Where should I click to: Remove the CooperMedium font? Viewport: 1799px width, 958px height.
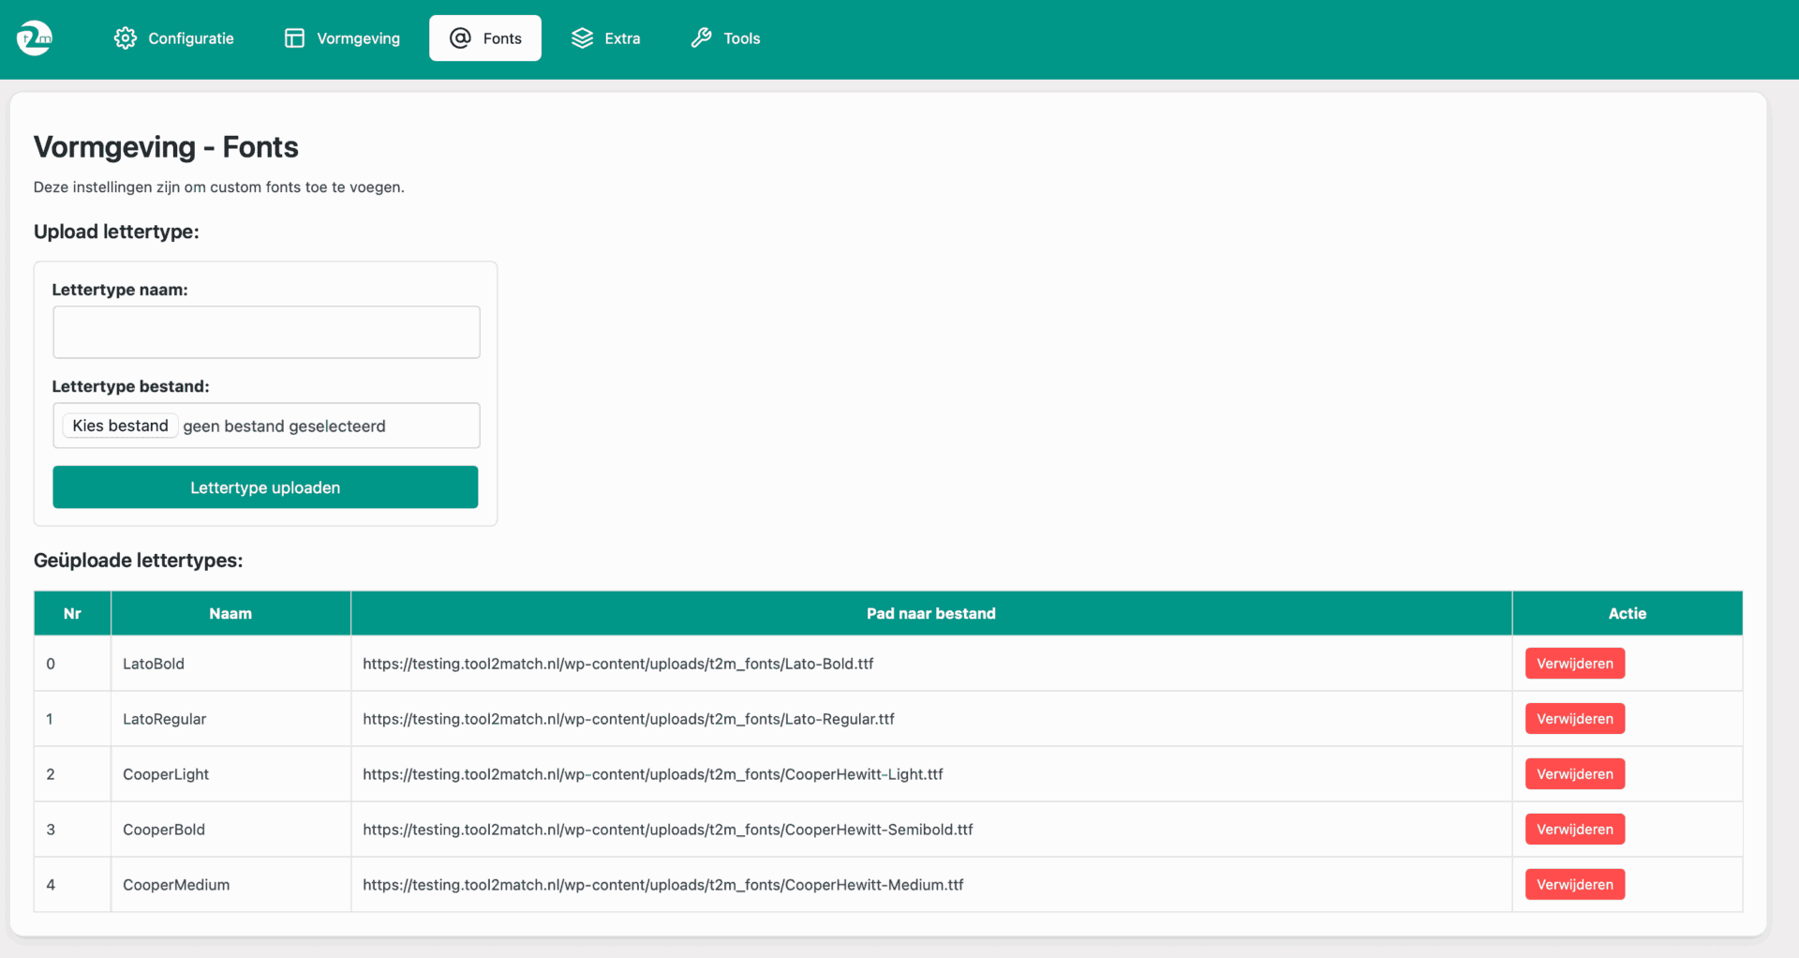[1574, 885]
